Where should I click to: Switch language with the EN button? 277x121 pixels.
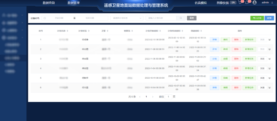(233, 3)
